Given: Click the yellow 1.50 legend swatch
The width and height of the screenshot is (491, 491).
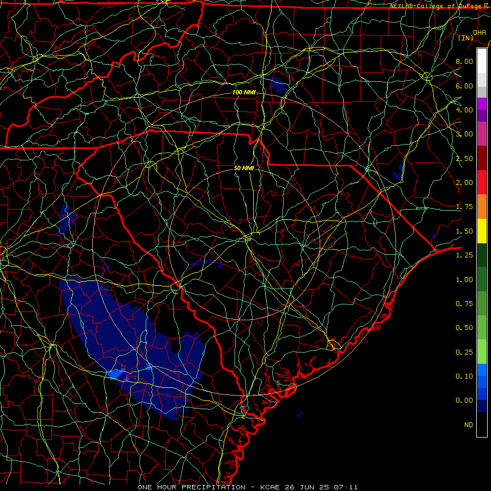Looking at the screenshot, I should tap(482, 231).
